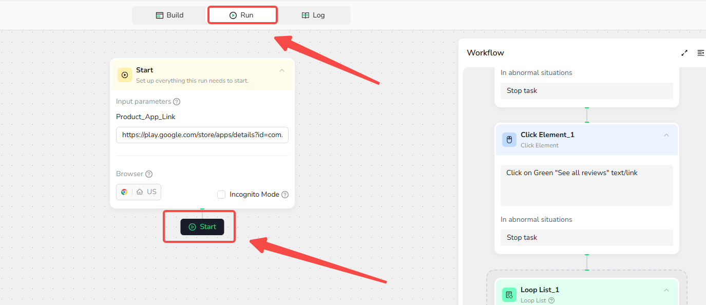
Task: Click the "See all reviews" instruction text box
Action: coord(586,185)
